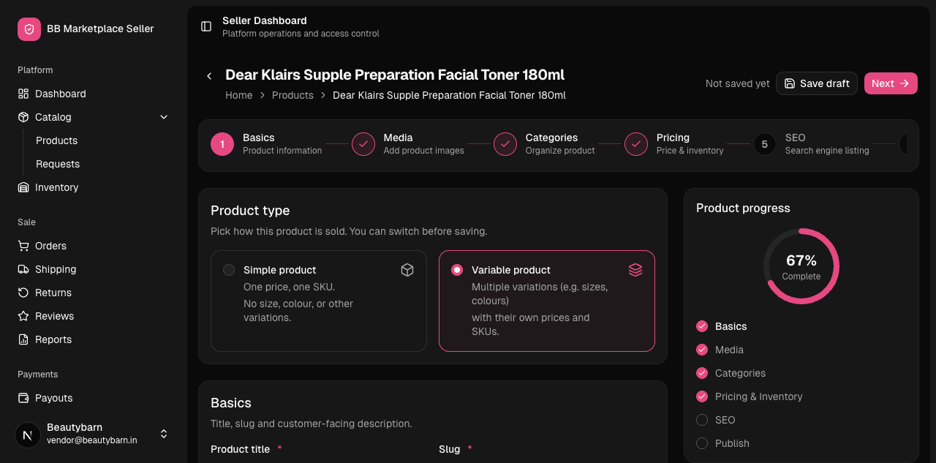This screenshot has width=936, height=463.
Task: Click the 'Seller Dashboard' header title
Action: point(265,20)
